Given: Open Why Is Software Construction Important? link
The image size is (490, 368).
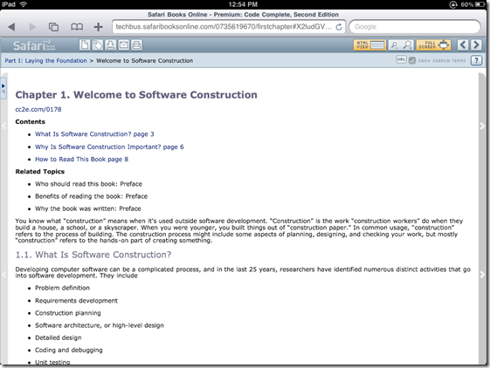Looking at the screenshot, I should pos(109,147).
